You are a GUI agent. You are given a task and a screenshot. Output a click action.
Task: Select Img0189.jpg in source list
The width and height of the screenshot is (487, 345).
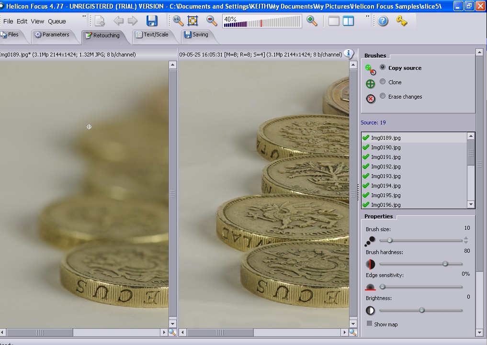[x=414, y=138]
